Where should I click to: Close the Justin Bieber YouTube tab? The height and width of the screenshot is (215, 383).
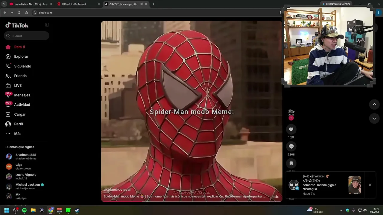pos(51,4)
